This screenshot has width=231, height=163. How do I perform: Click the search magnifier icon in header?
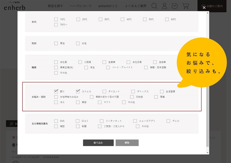pos(154,6)
